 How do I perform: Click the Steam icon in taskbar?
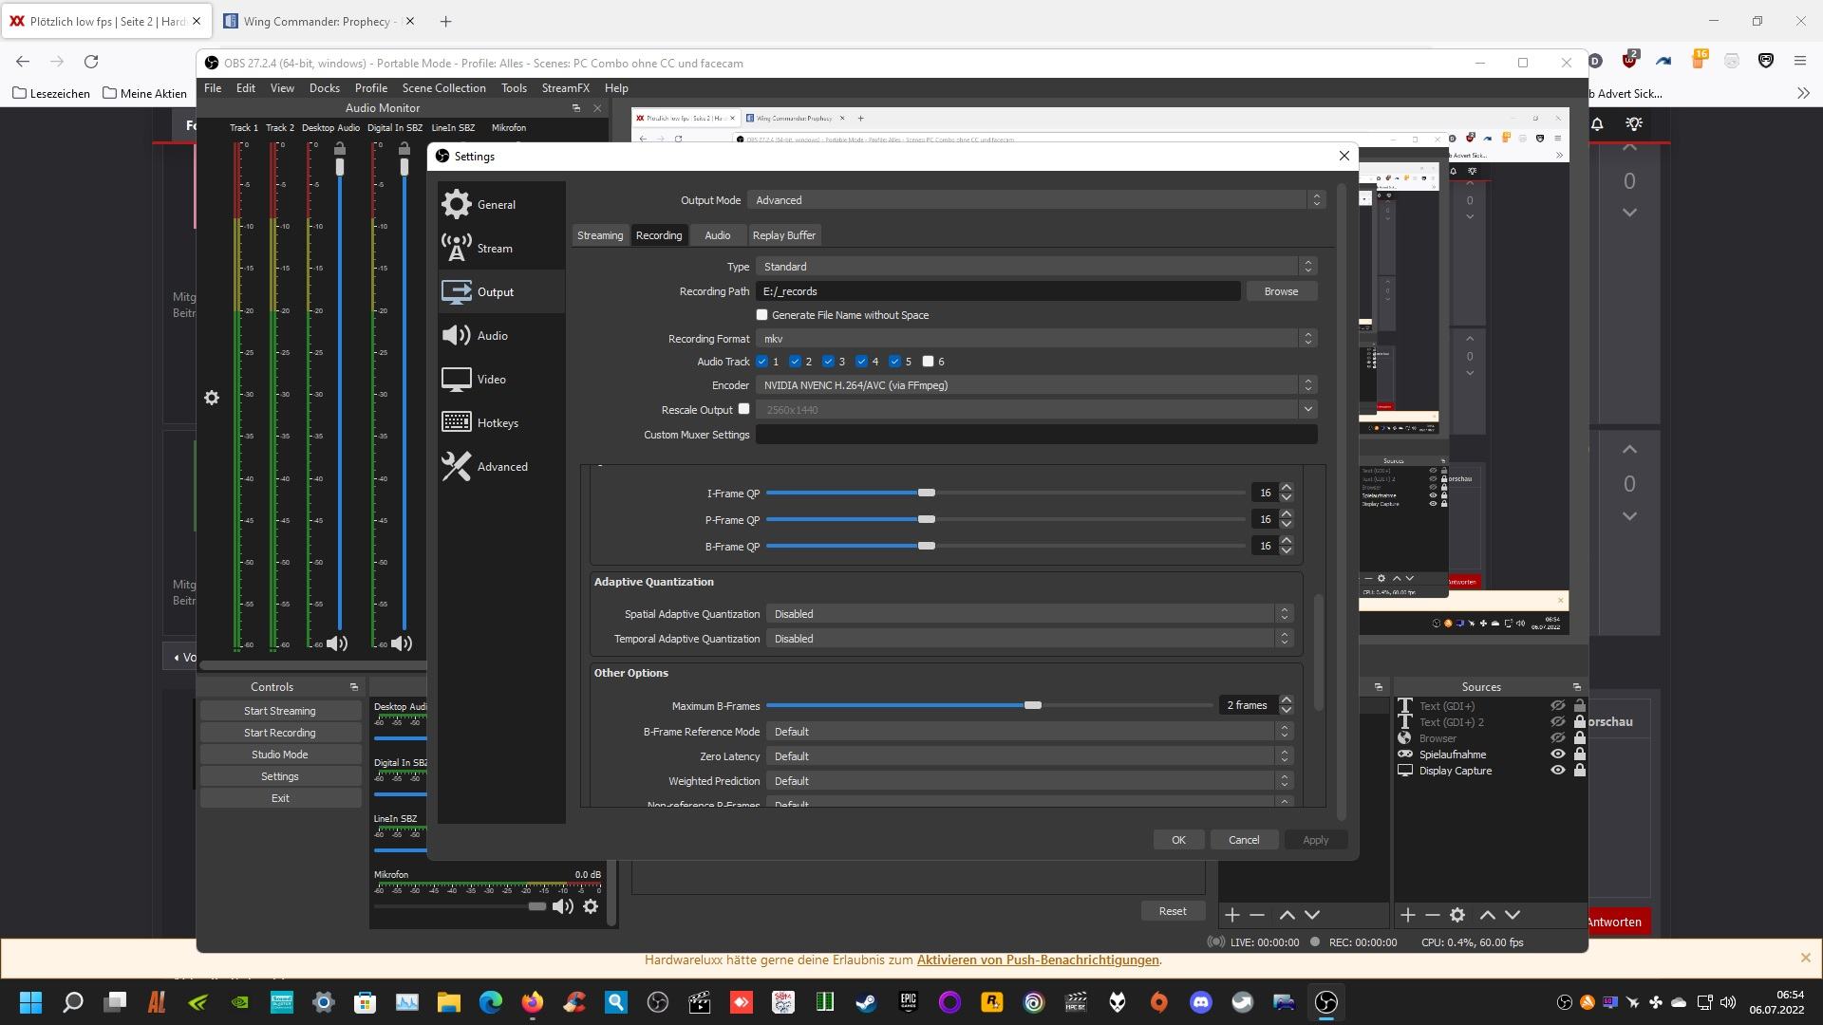pos(866,1002)
